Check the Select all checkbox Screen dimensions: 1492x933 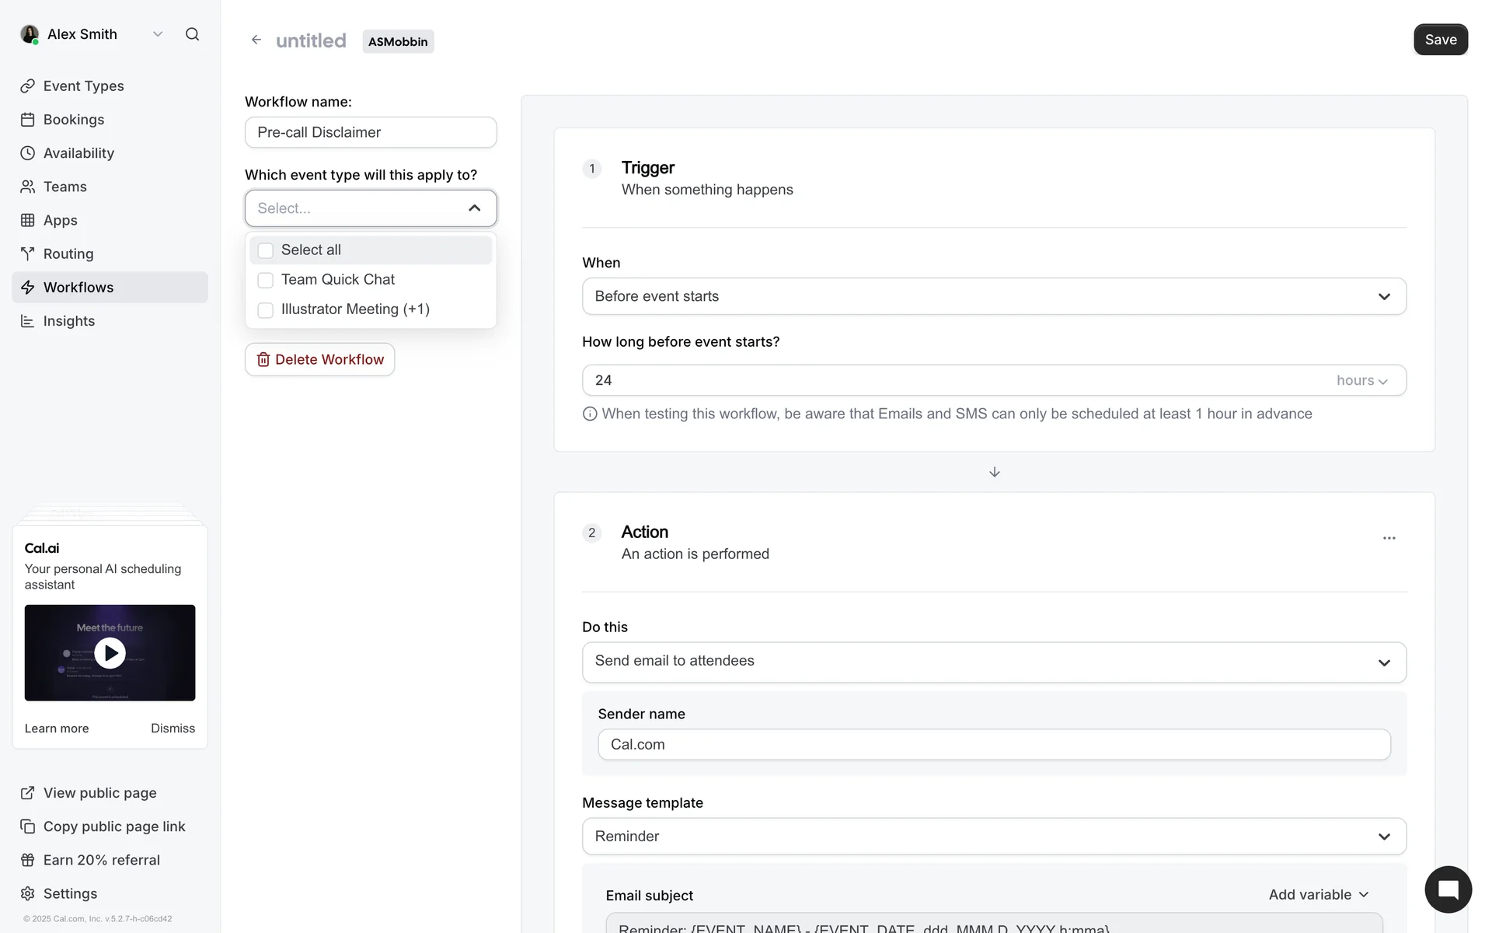(x=266, y=250)
